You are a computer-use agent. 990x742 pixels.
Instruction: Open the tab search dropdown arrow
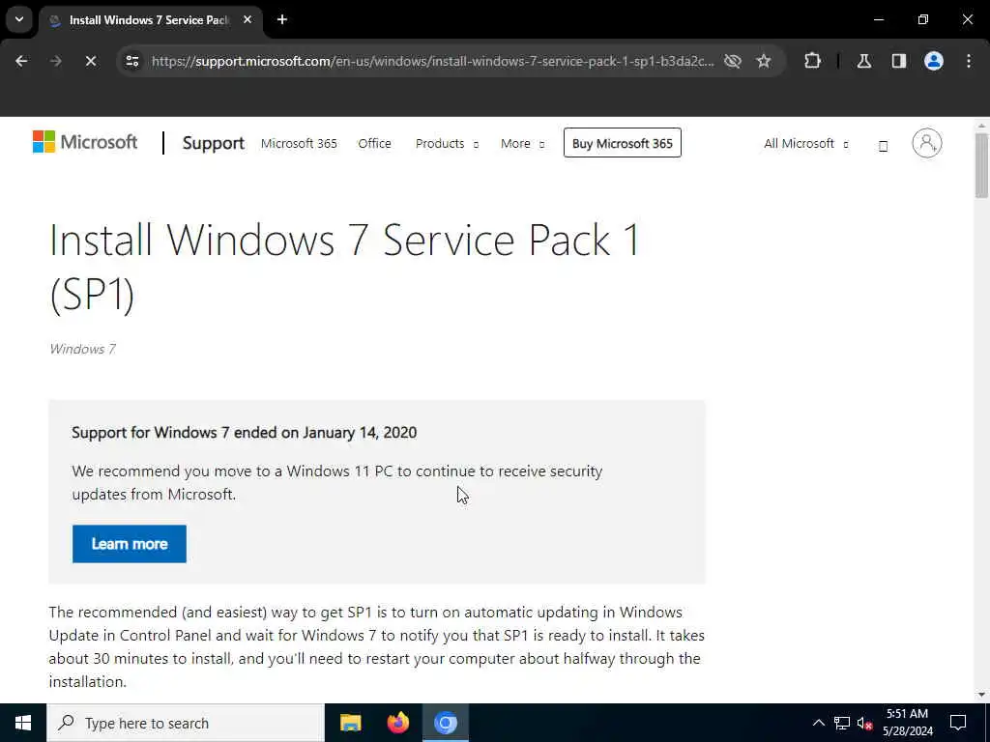(x=19, y=19)
